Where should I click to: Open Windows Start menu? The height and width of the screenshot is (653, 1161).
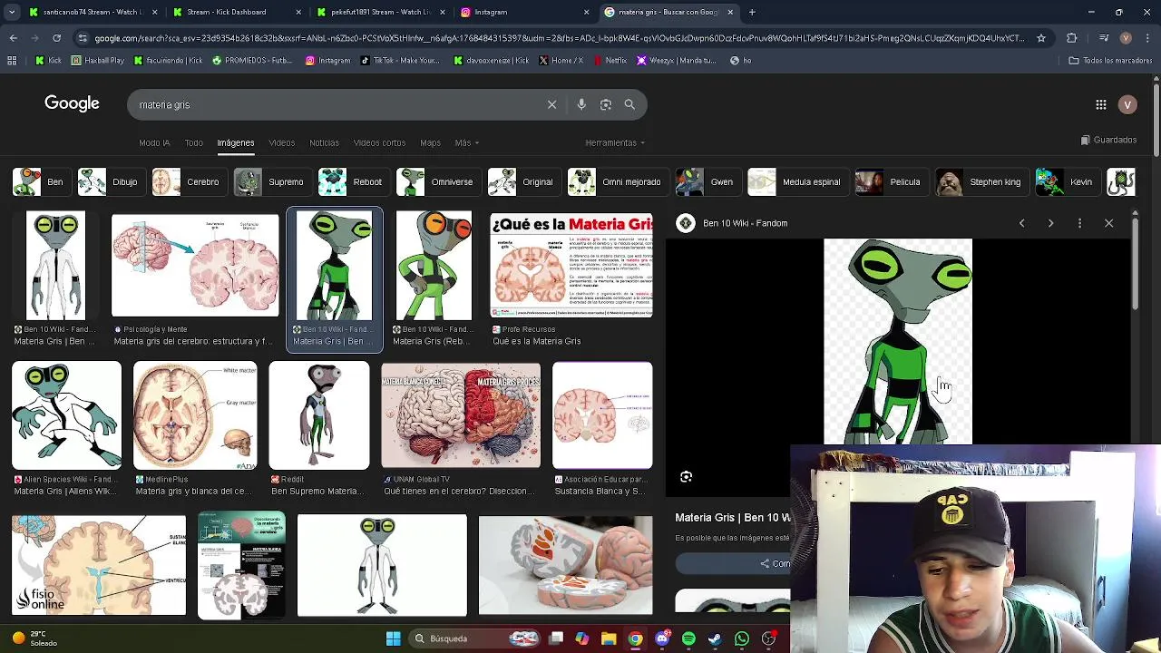tap(393, 638)
